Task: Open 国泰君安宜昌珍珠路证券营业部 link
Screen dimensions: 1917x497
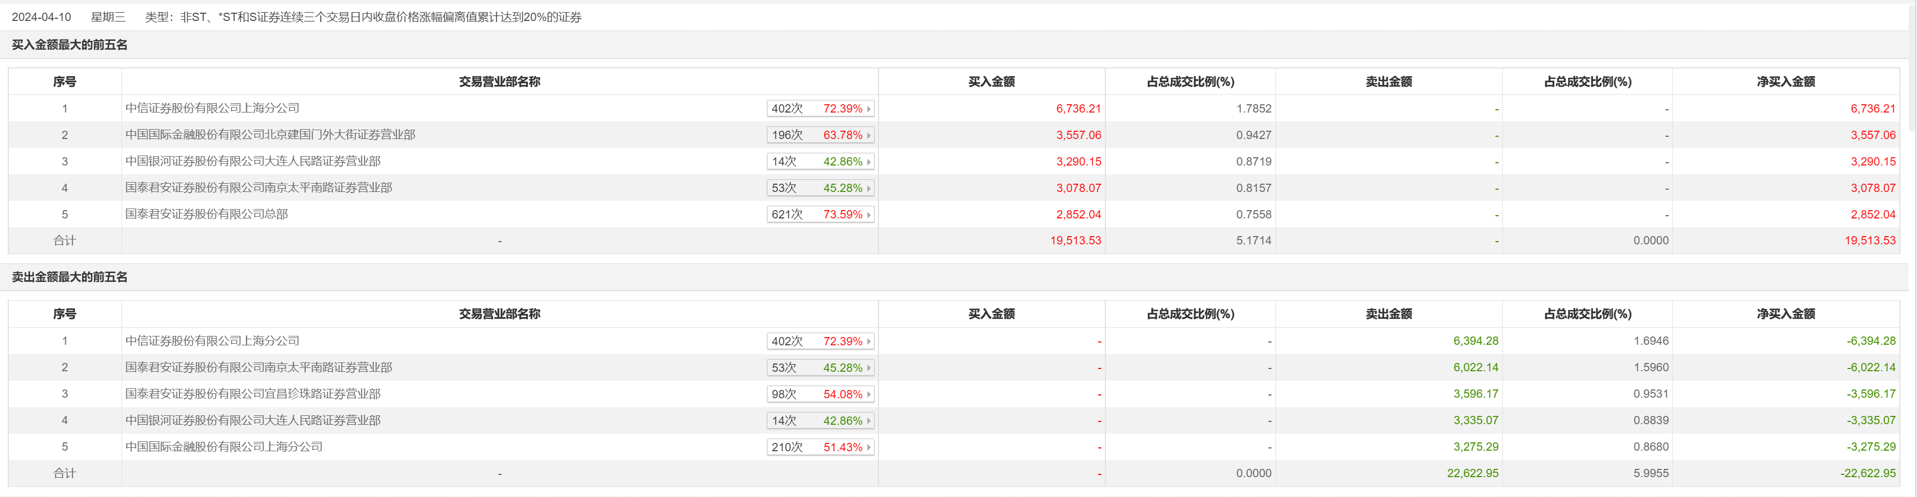Action: [x=253, y=394]
